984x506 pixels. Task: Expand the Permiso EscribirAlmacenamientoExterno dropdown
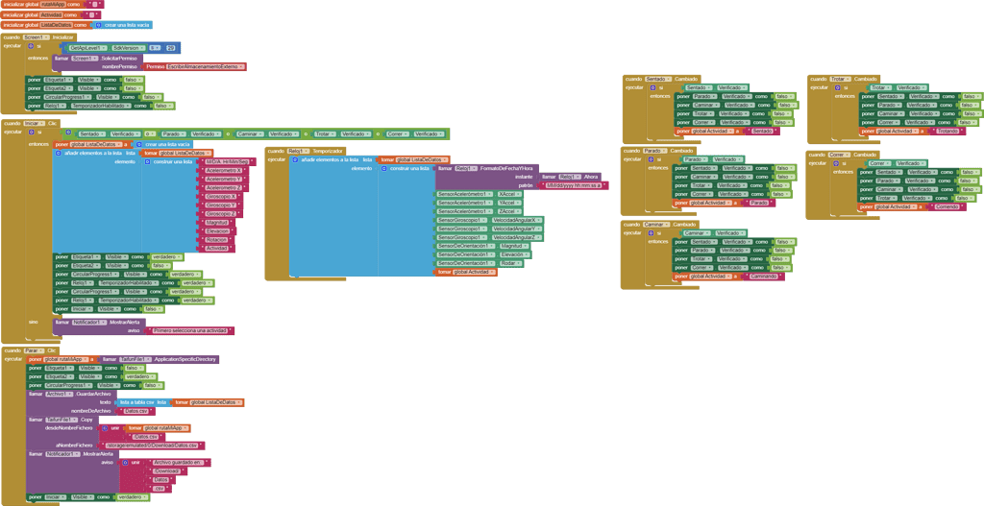204,66
